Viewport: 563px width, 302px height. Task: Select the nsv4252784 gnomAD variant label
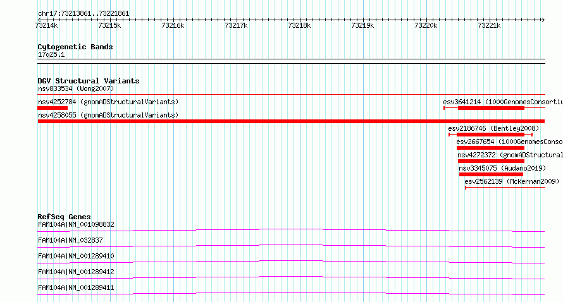108,102
